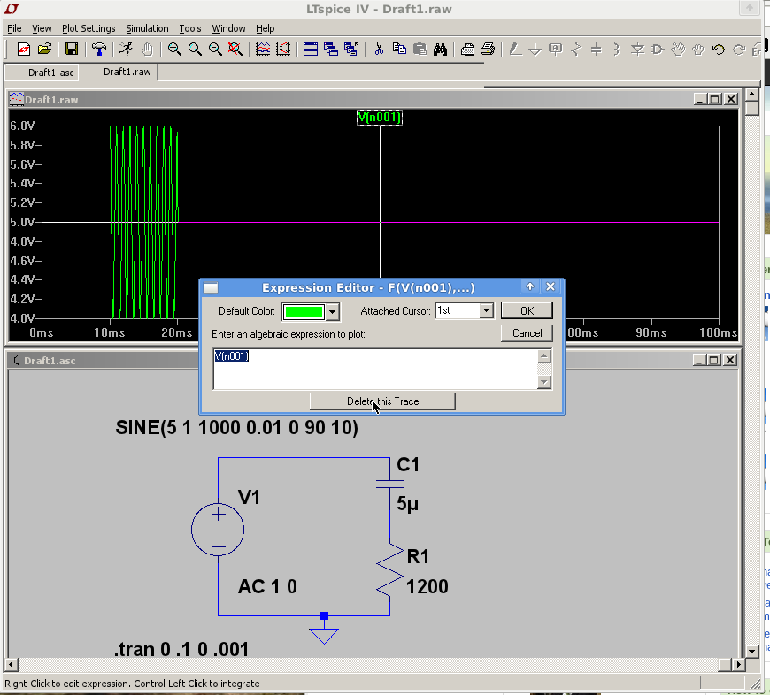Open the Control Panel hammer icon
Viewport: 770px width, 695px height.
coord(99,49)
